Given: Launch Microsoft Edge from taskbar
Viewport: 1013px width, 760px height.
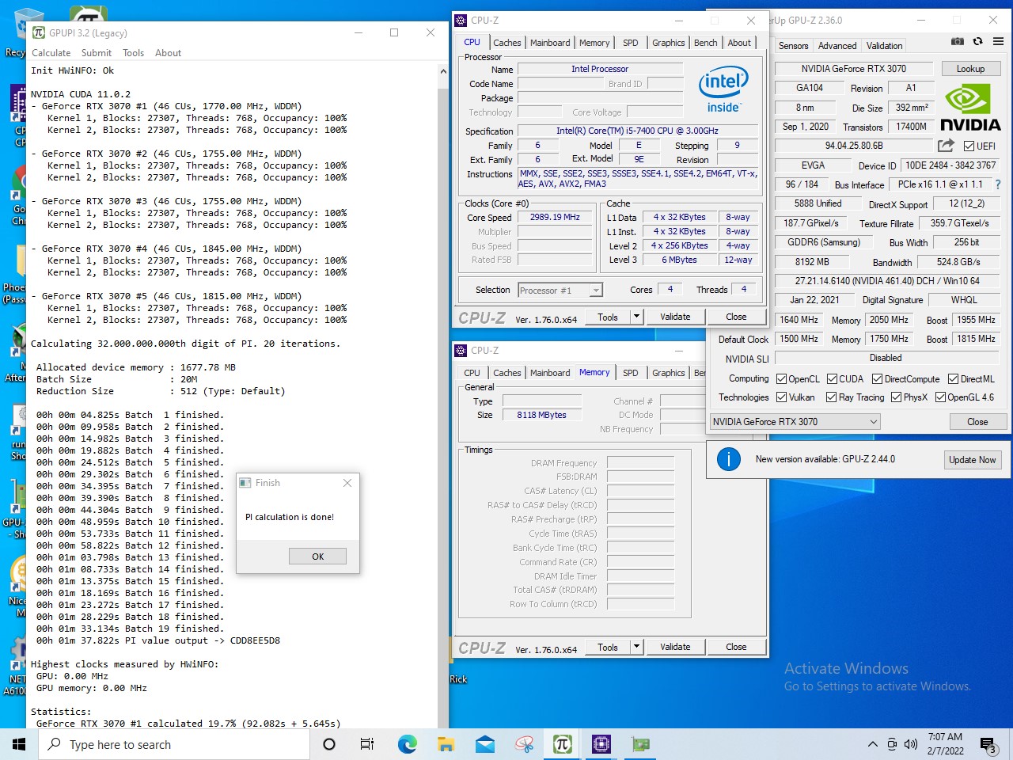Looking at the screenshot, I should (x=407, y=744).
